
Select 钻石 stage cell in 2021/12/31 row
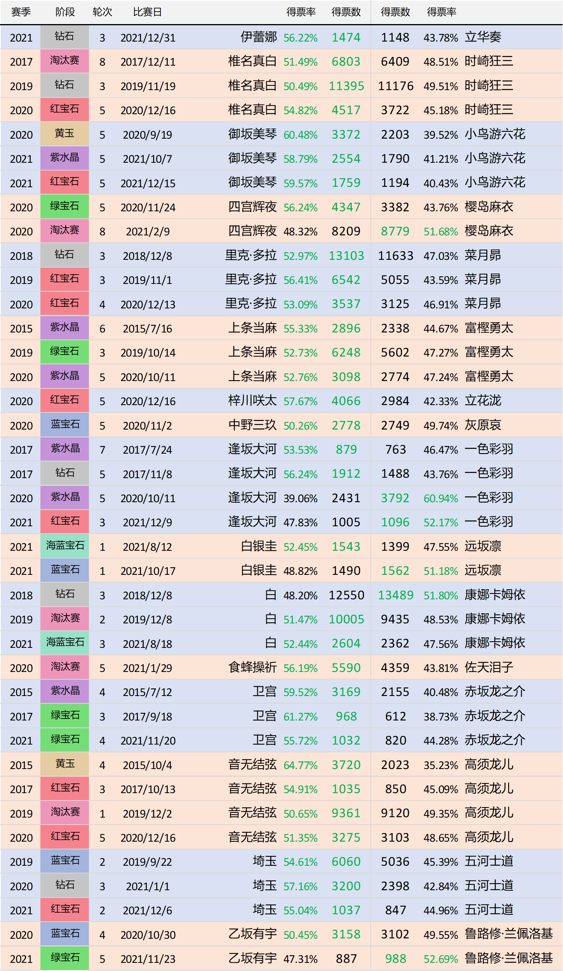(x=64, y=37)
